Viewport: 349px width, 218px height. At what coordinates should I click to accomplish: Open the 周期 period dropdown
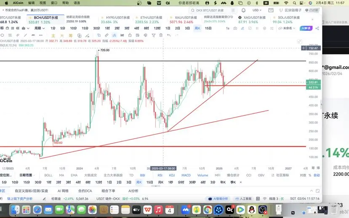40,28
